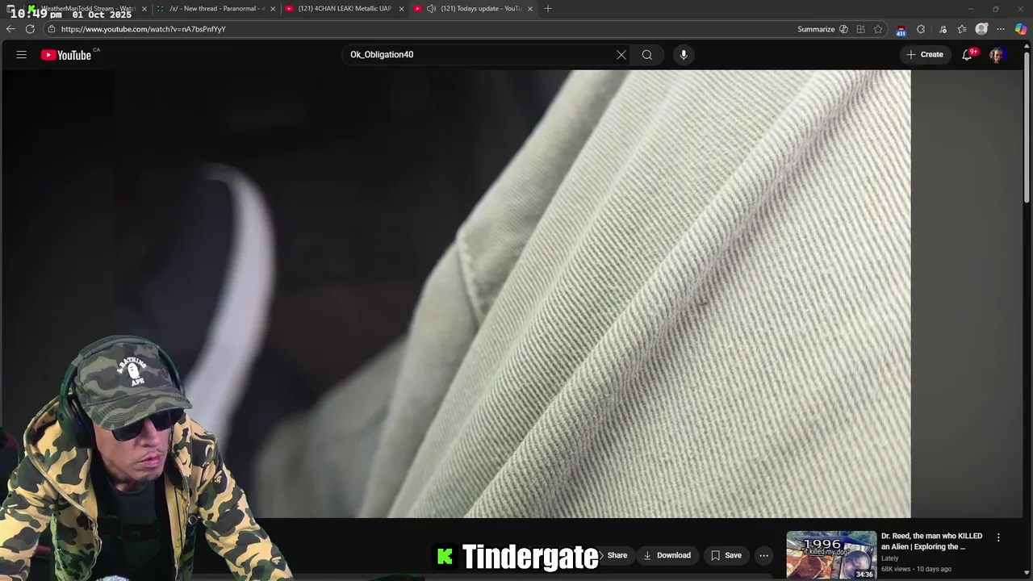The width and height of the screenshot is (1033, 581).
Task: Close the WeatherManTodd Stream tab
Action: 144,9
